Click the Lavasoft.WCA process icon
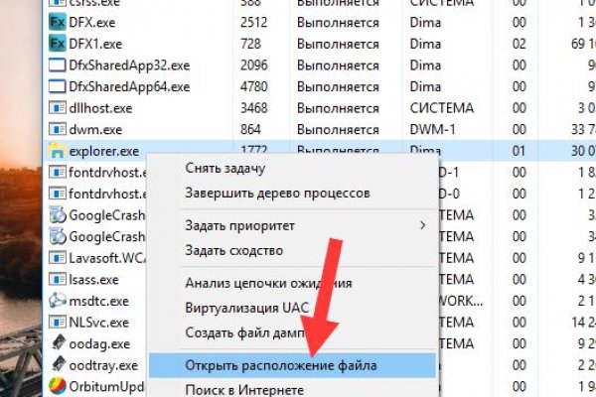The height and width of the screenshot is (397, 596). (58, 257)
